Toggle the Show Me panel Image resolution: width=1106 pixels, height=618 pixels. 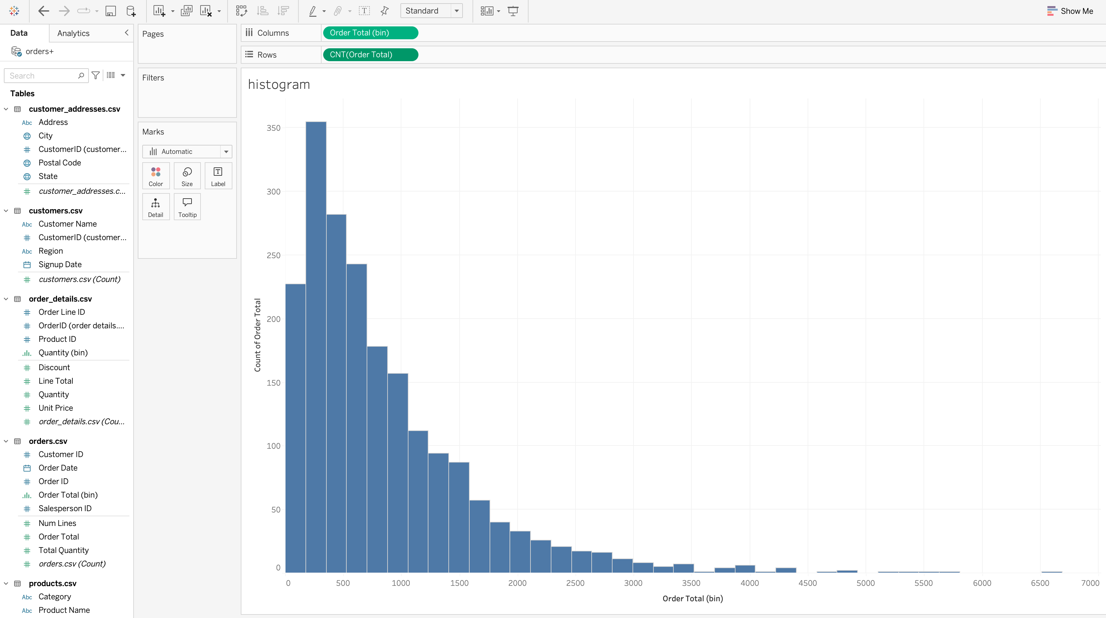(1070, 11)
